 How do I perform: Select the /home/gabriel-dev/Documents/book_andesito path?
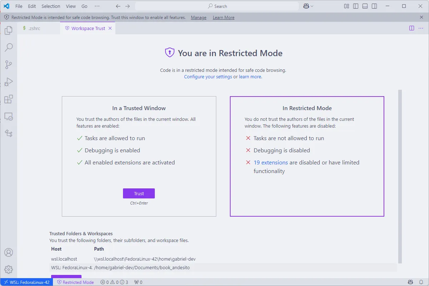[x=142, y=267]
